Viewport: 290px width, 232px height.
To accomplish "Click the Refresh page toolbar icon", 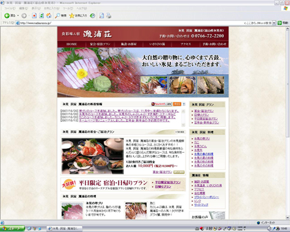I will click(41, 15).
